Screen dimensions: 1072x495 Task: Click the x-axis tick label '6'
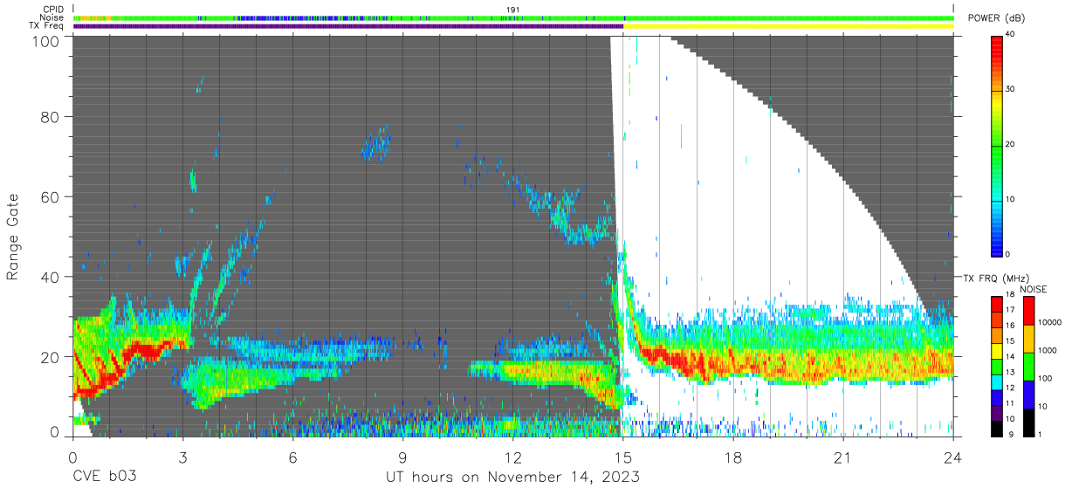coord(293,457)
